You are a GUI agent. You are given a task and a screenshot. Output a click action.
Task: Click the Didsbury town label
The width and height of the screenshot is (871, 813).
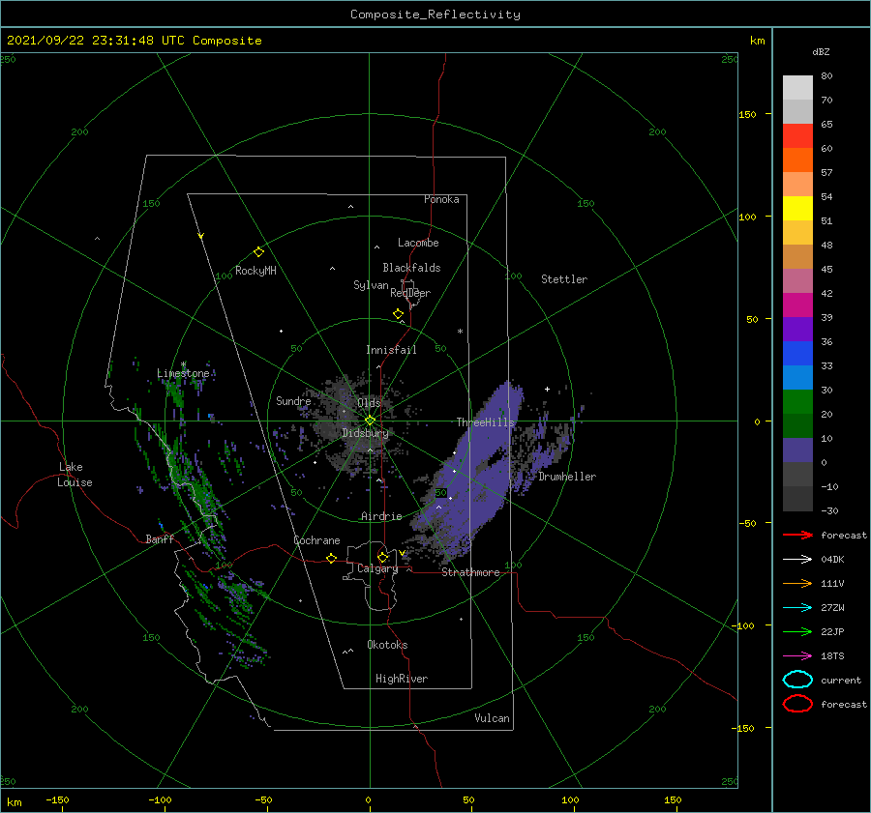click(x=365, y=433)
